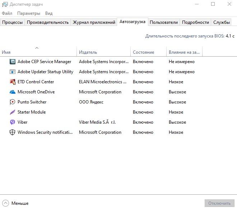Click Не измерено in Adobe CEP row
237x212 pixels.
tap(182, 62)
